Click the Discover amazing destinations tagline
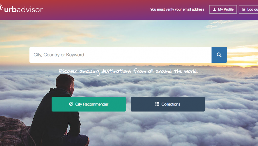The image size is (258, 146). (128, 71)
